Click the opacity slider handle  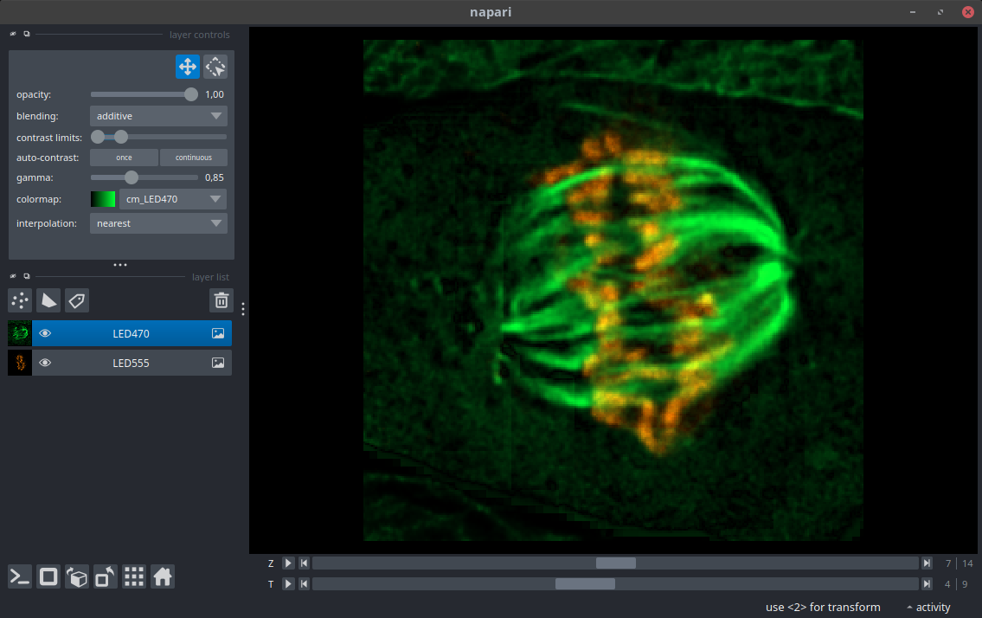(x=191, y=94)
